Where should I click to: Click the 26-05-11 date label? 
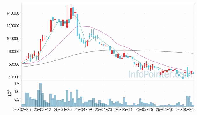(124, 109)
